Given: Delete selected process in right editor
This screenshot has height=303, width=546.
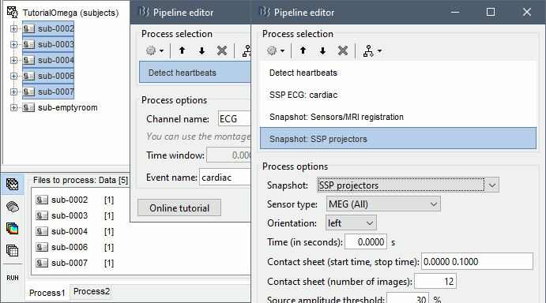Looking at the screenshot, I should point(343,50).
